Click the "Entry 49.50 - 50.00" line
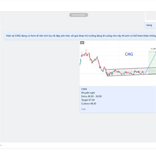Image resolution: width=156 pixels, height=156 pixels. click(92, 96)
